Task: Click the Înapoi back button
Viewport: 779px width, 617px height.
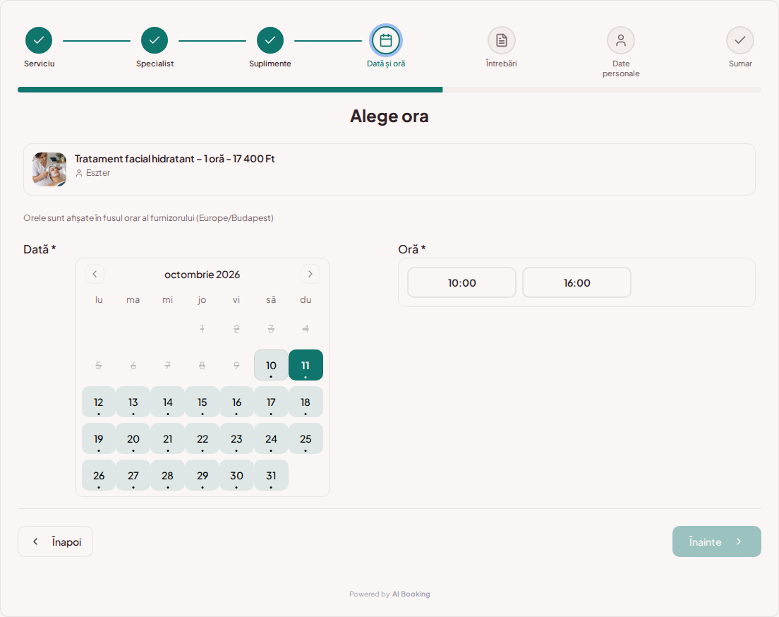Action: [55, 541]
